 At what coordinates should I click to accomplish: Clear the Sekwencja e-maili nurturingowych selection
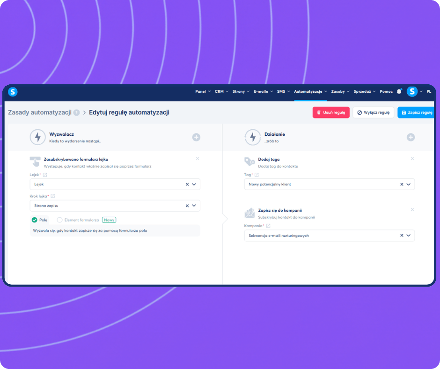pos(402,236)
